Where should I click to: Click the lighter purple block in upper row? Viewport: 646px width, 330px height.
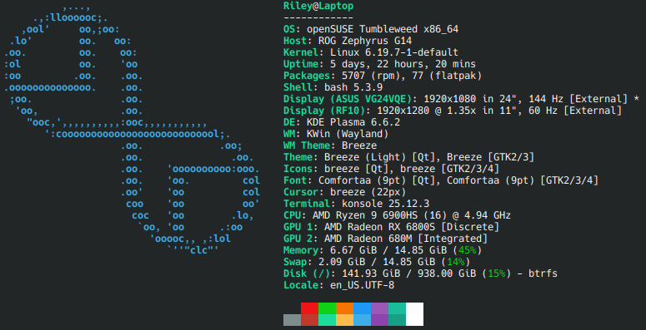point(379,308)
